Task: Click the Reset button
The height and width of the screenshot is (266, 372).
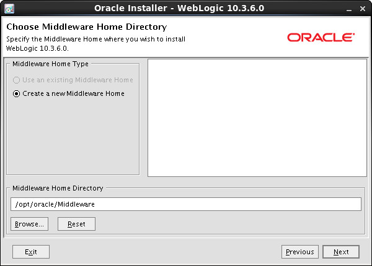Action: click(76, 224)
